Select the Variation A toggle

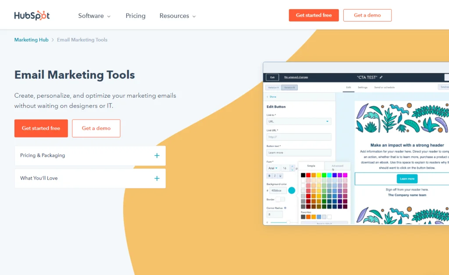coord(274,88)
